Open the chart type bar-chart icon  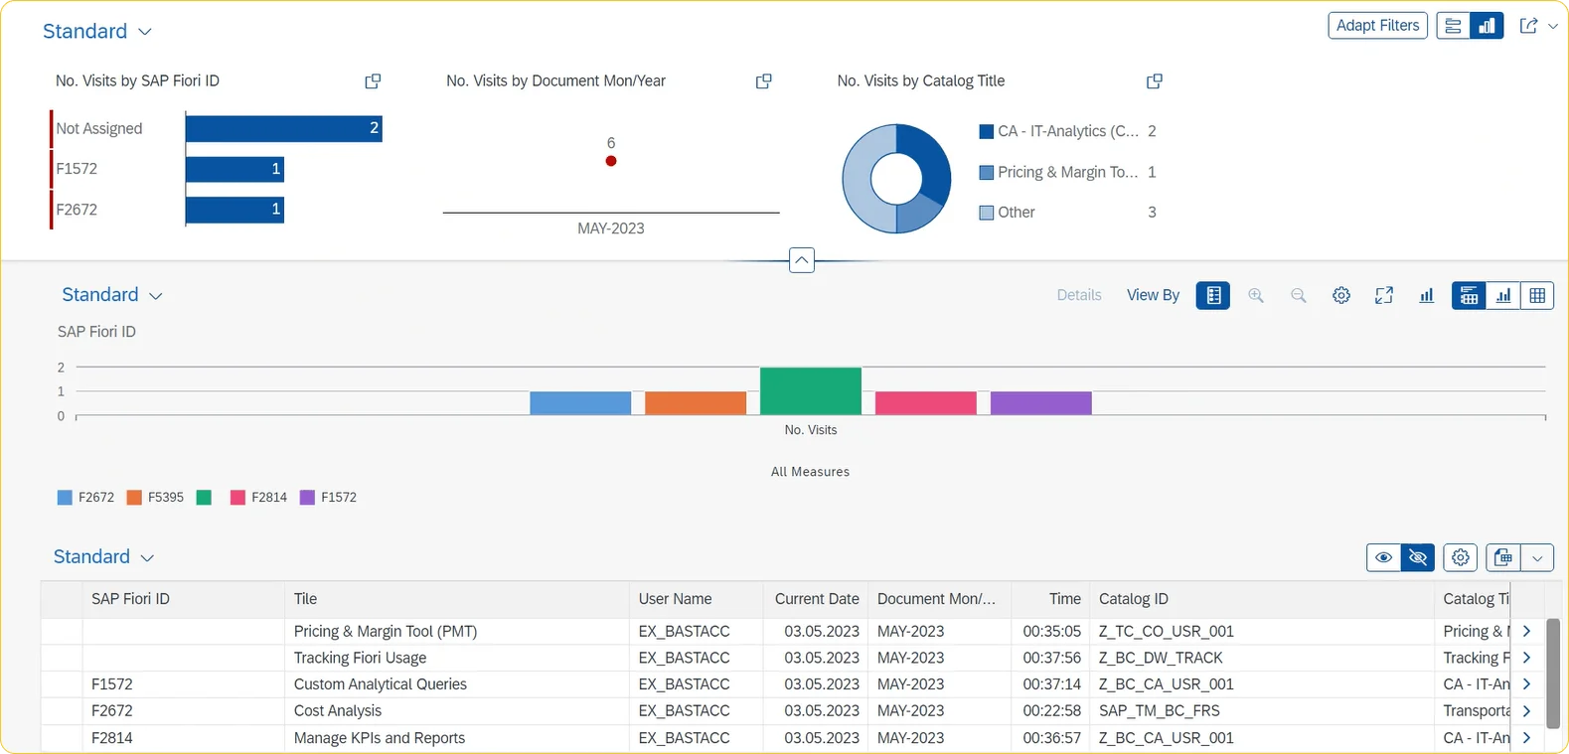point(1427,295)
